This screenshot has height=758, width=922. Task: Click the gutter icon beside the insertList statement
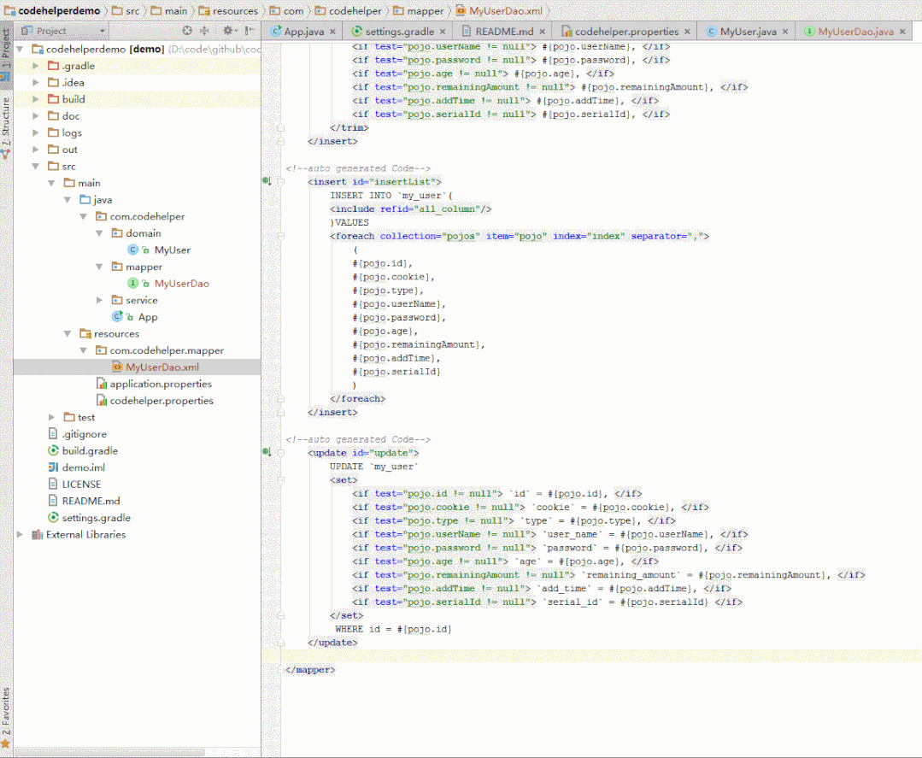click(267, 181)
